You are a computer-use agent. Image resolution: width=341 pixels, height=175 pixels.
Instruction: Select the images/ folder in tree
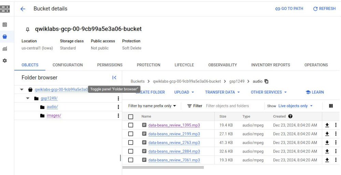pos(54,115)
